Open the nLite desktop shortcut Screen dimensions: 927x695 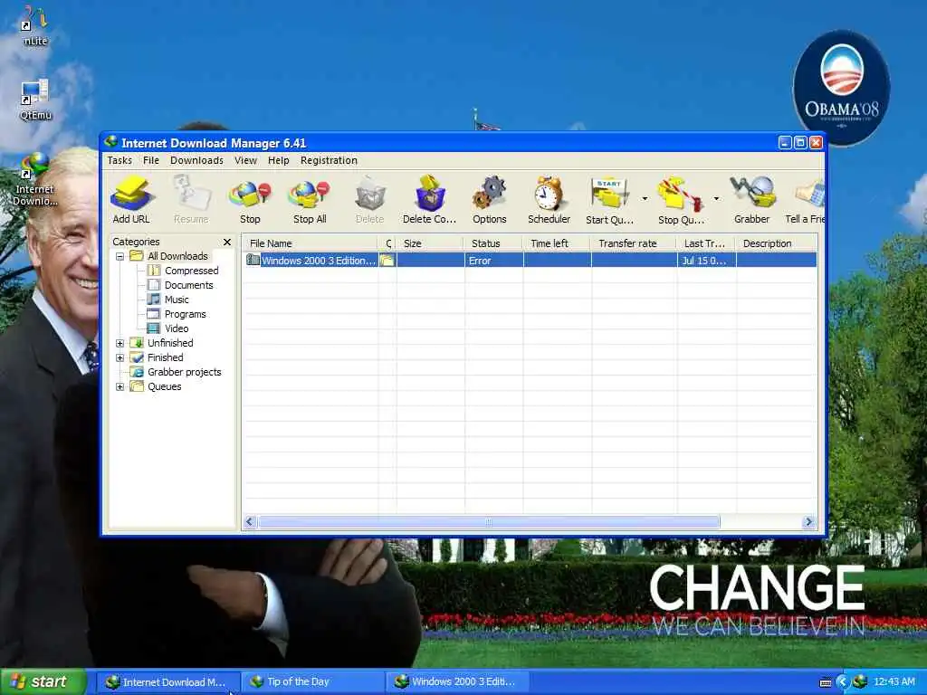[x=34, y=28]
